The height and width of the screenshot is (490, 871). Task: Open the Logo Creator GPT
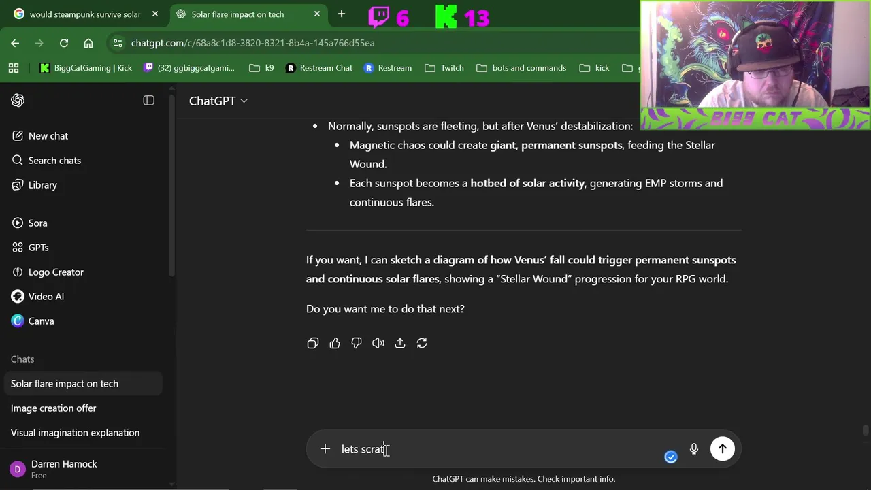tap(56, 272)
